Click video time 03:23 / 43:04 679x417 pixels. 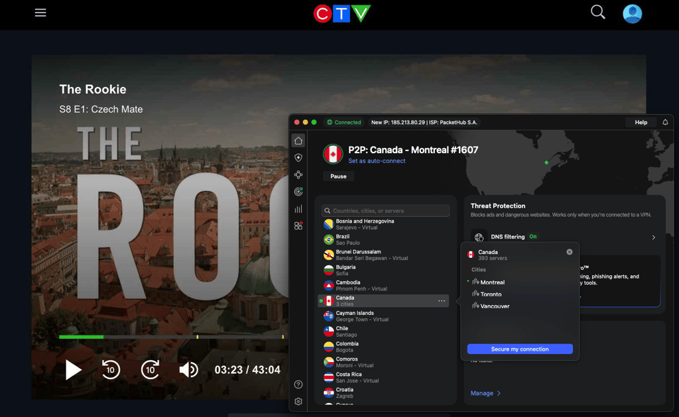[x=247, y=370]
